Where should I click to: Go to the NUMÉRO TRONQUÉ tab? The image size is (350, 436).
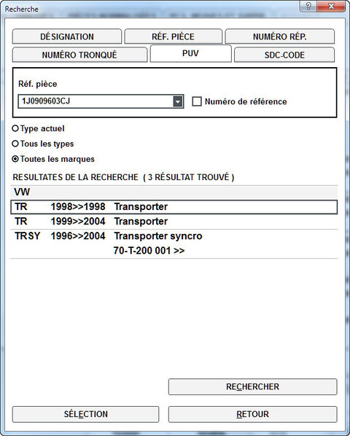[x=79, y=55]
